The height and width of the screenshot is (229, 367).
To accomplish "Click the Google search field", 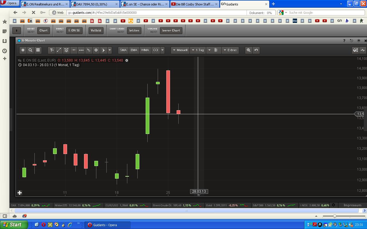I will pyautogui.click(x=325, y=13).
